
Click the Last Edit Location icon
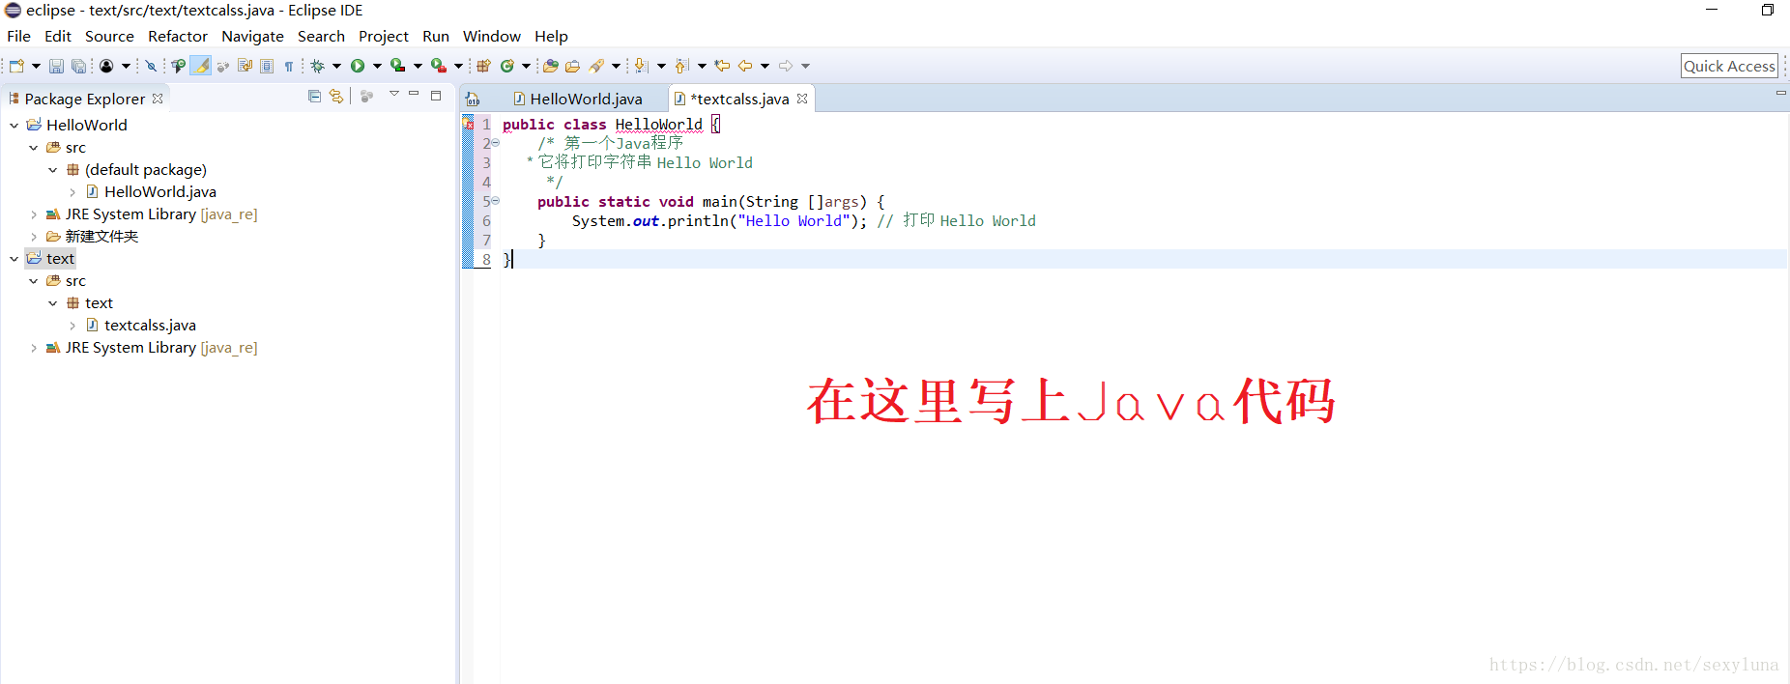[x=722, y=66]
